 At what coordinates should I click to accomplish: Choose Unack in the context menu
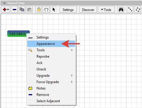pyautogui.click(x=51, y=69)
